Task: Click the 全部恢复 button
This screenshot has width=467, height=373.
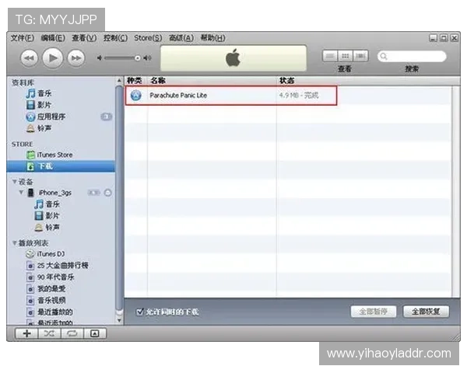Action: pyautogui.click(x=430, y=312)
